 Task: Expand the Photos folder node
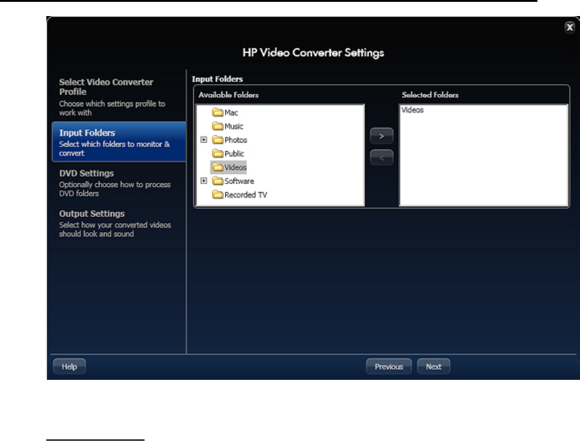click(x=203, y=140)
